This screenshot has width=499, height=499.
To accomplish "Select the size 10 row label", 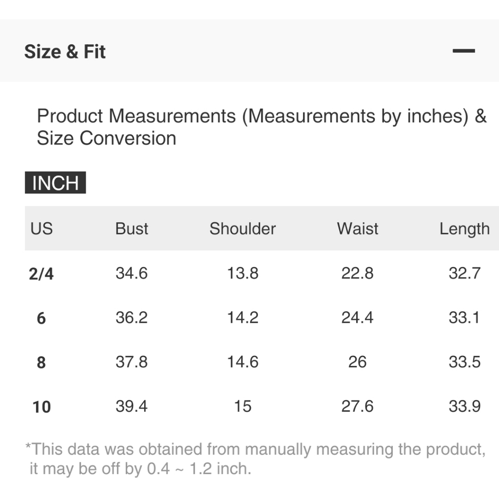I will pyautogui.click(x=41, y=407).
